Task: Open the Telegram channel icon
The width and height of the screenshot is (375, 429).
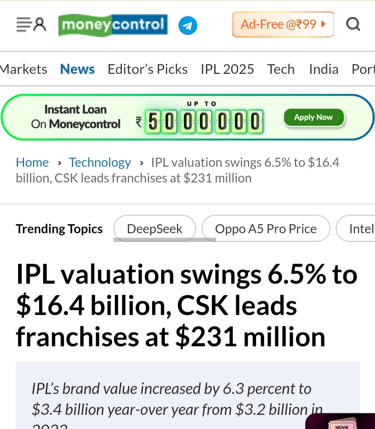Action: (x=187, y=25)
